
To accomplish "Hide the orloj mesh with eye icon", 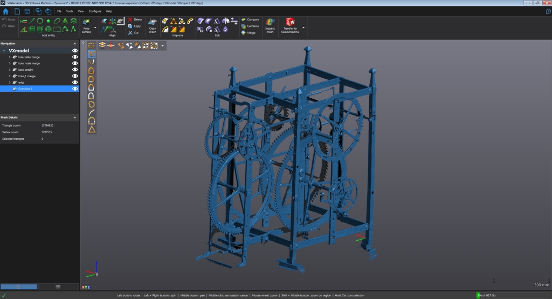I will 75,83.
